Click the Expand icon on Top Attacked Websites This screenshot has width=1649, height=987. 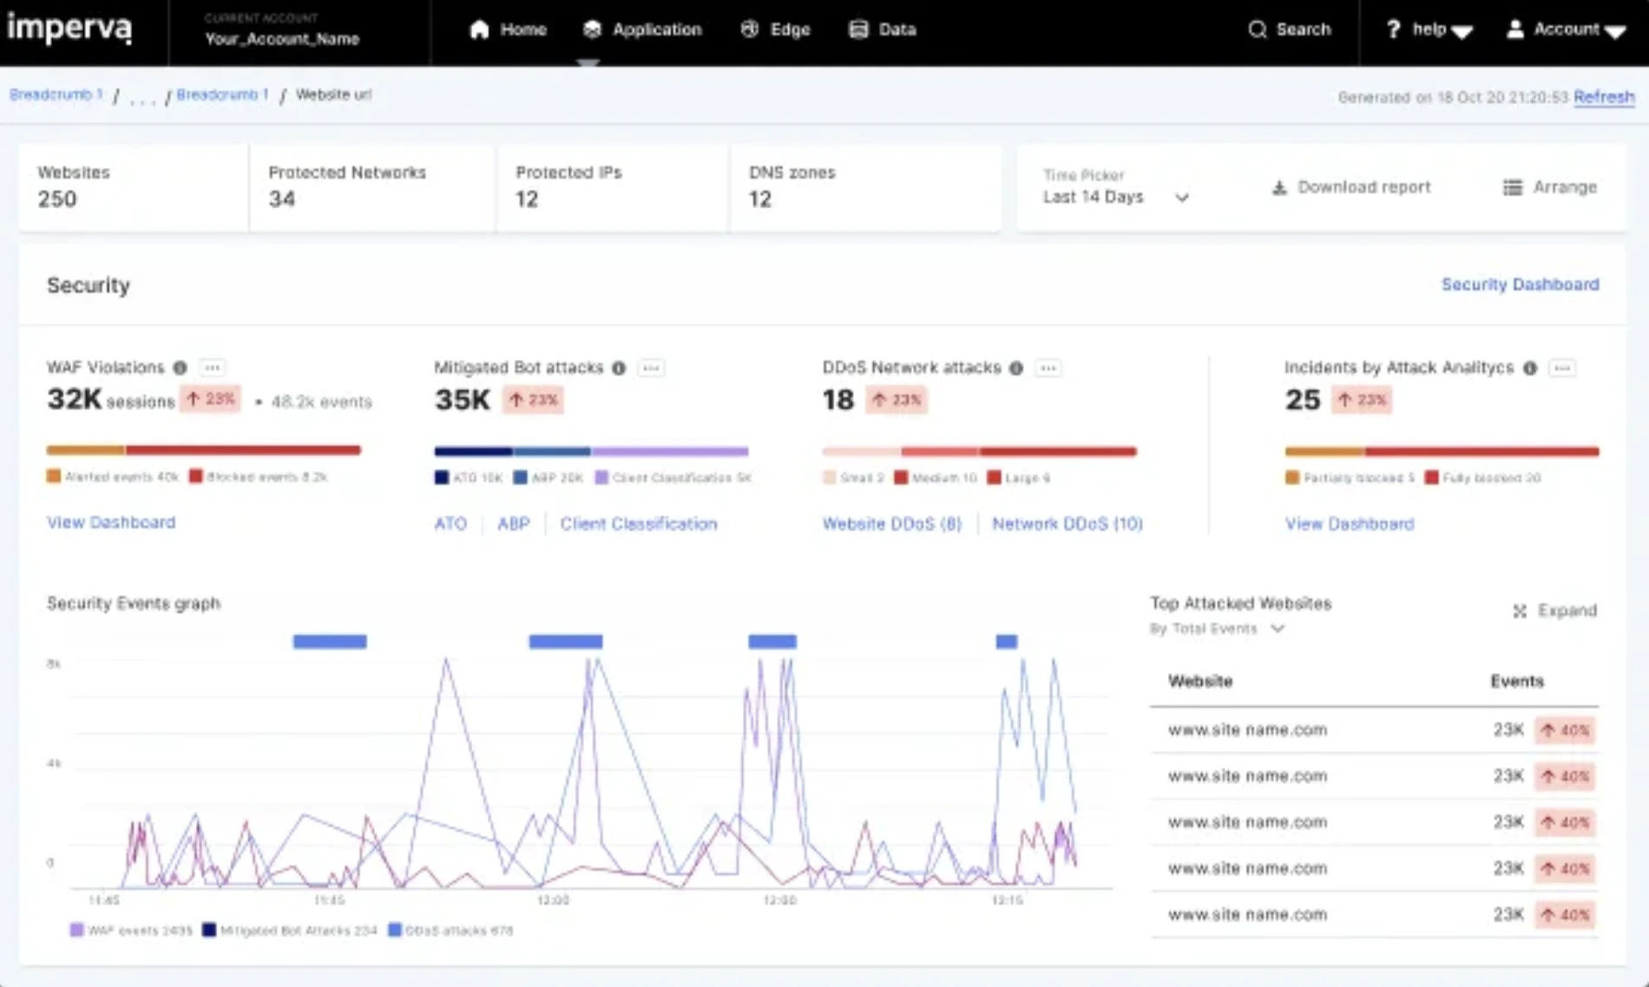1520,611
